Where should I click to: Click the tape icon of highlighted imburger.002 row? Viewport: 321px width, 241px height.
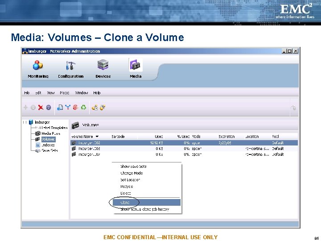pos(74,143)
